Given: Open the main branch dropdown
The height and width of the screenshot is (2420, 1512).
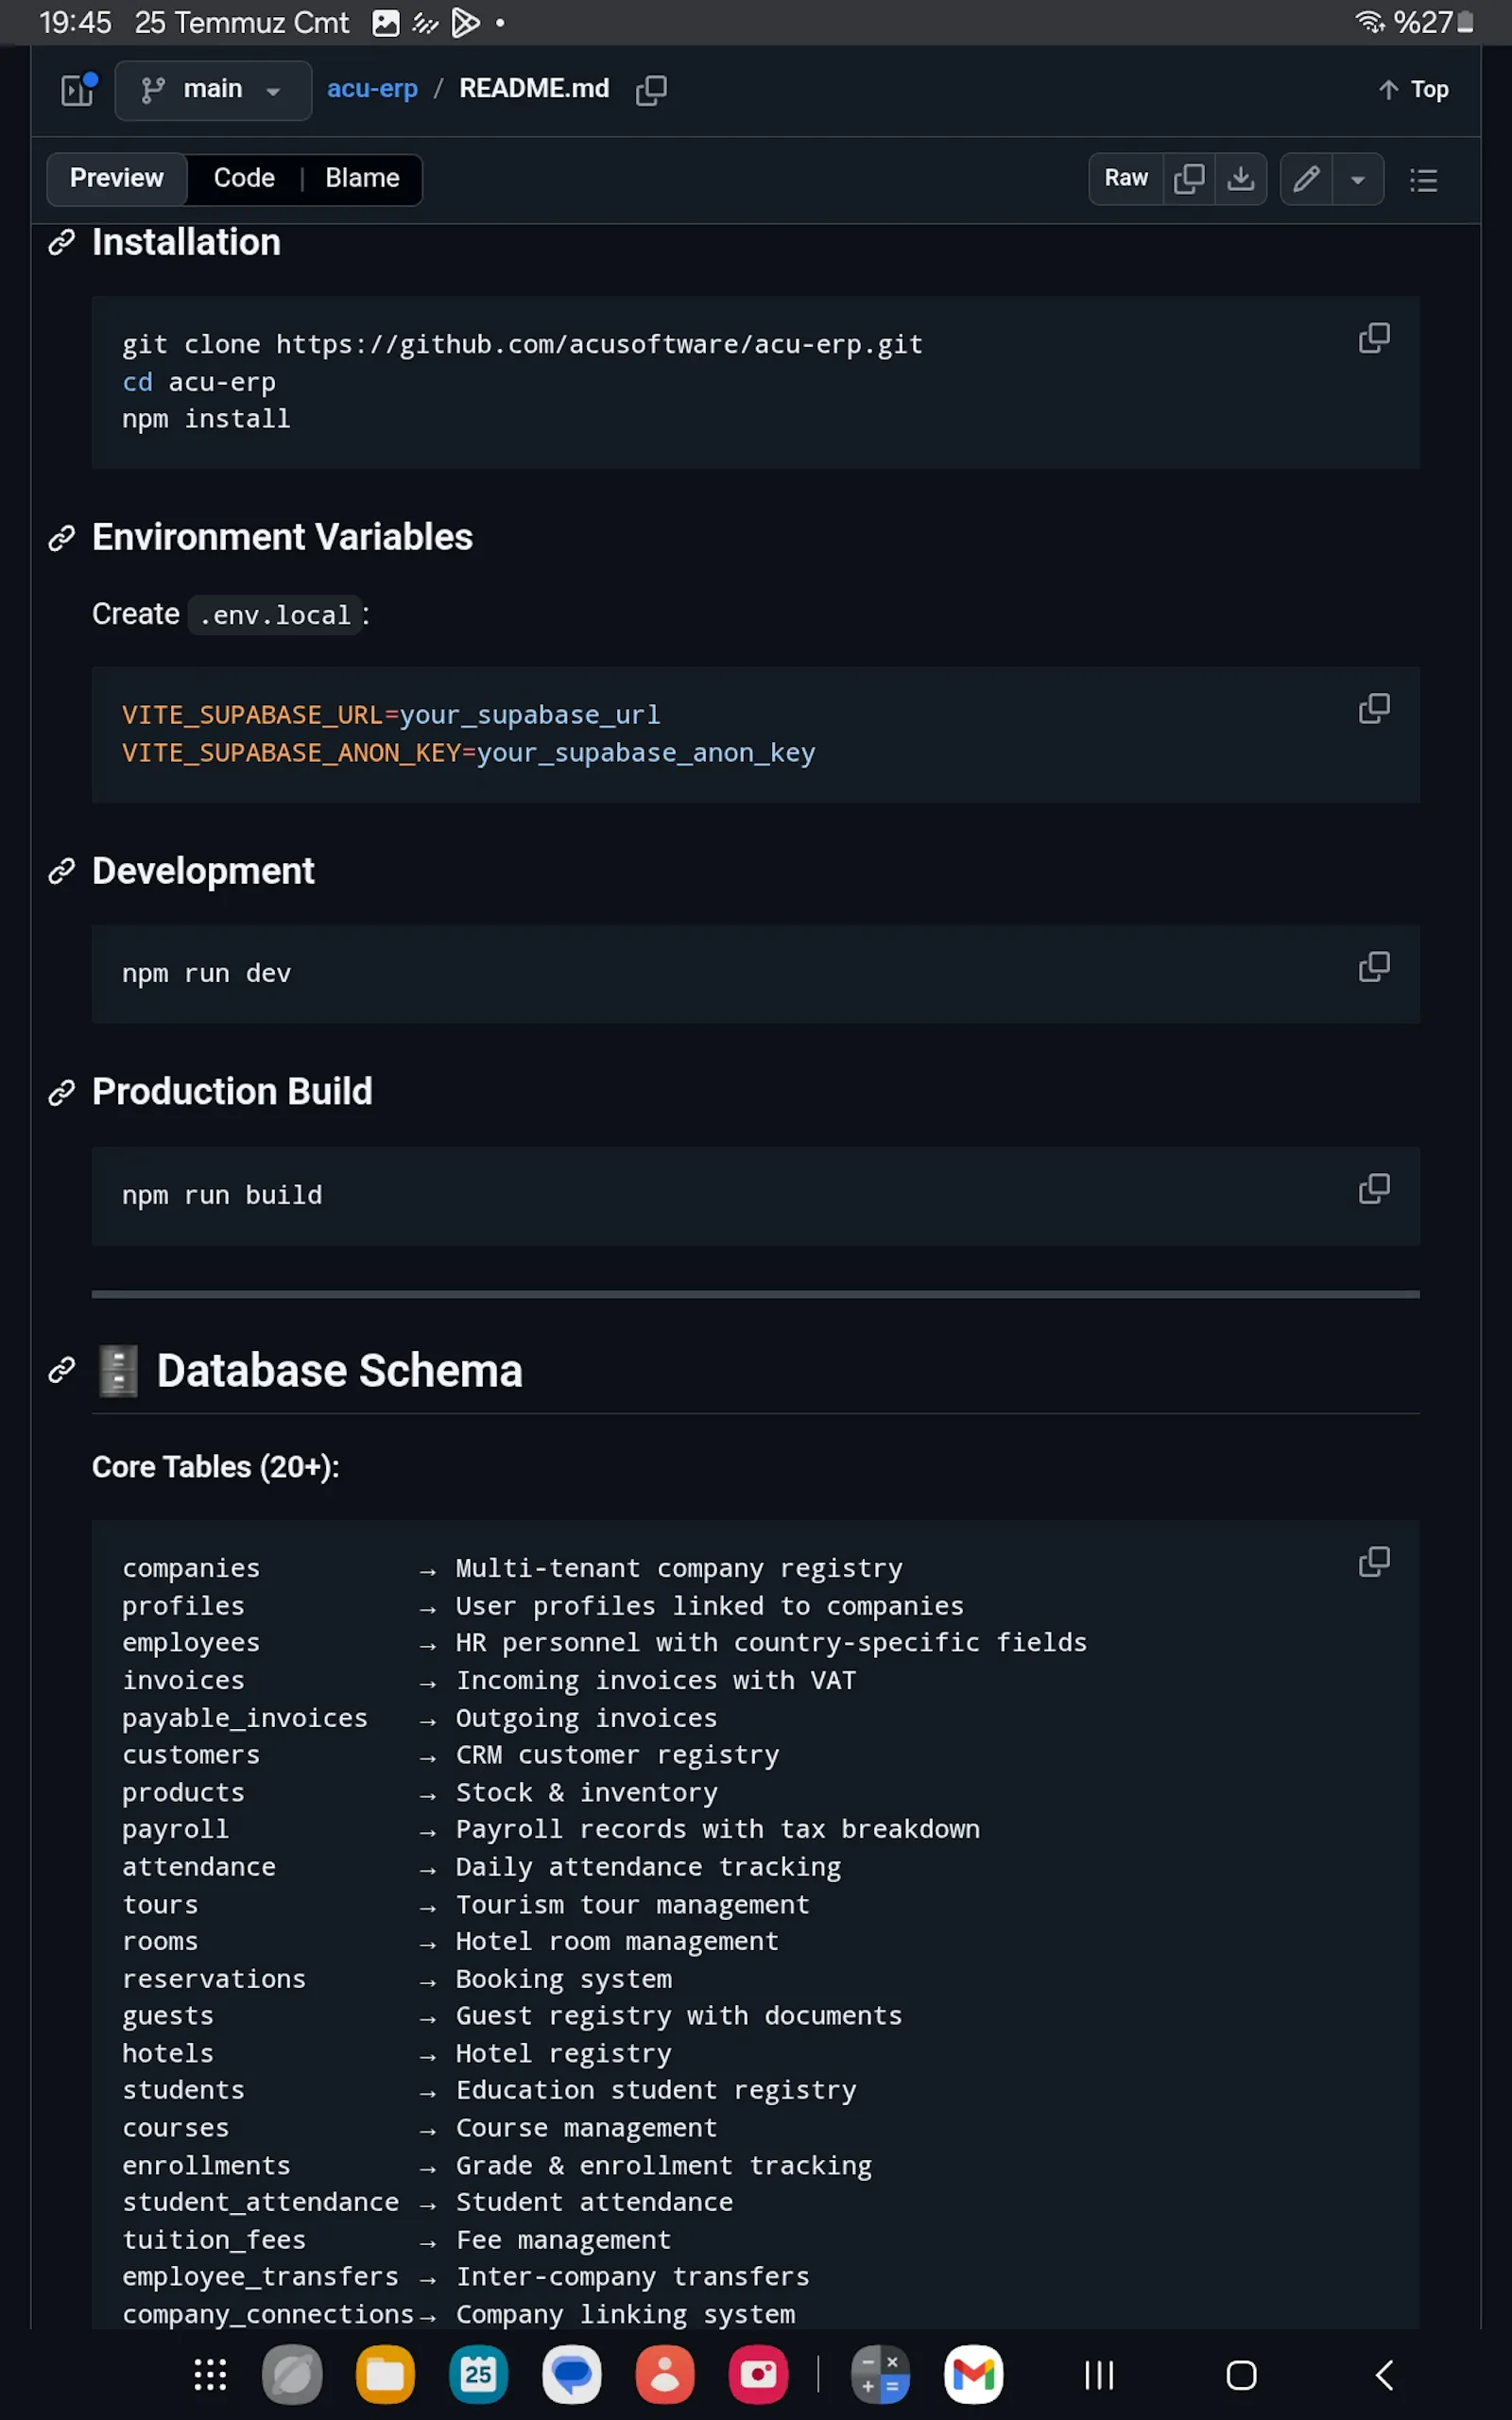Looking at the screenshot, I should [x=213, y=90].
